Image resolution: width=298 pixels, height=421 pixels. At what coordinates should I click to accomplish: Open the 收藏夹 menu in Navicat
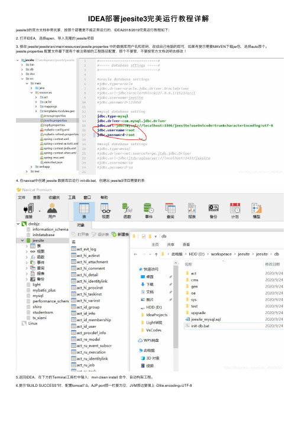(54, 197)
